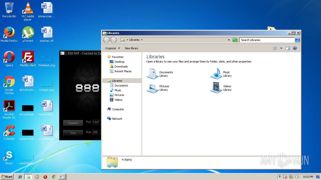Screen dimensions: 321x180
Task: Open the Recycle Bin desktop icon
Action: point(9,10)
